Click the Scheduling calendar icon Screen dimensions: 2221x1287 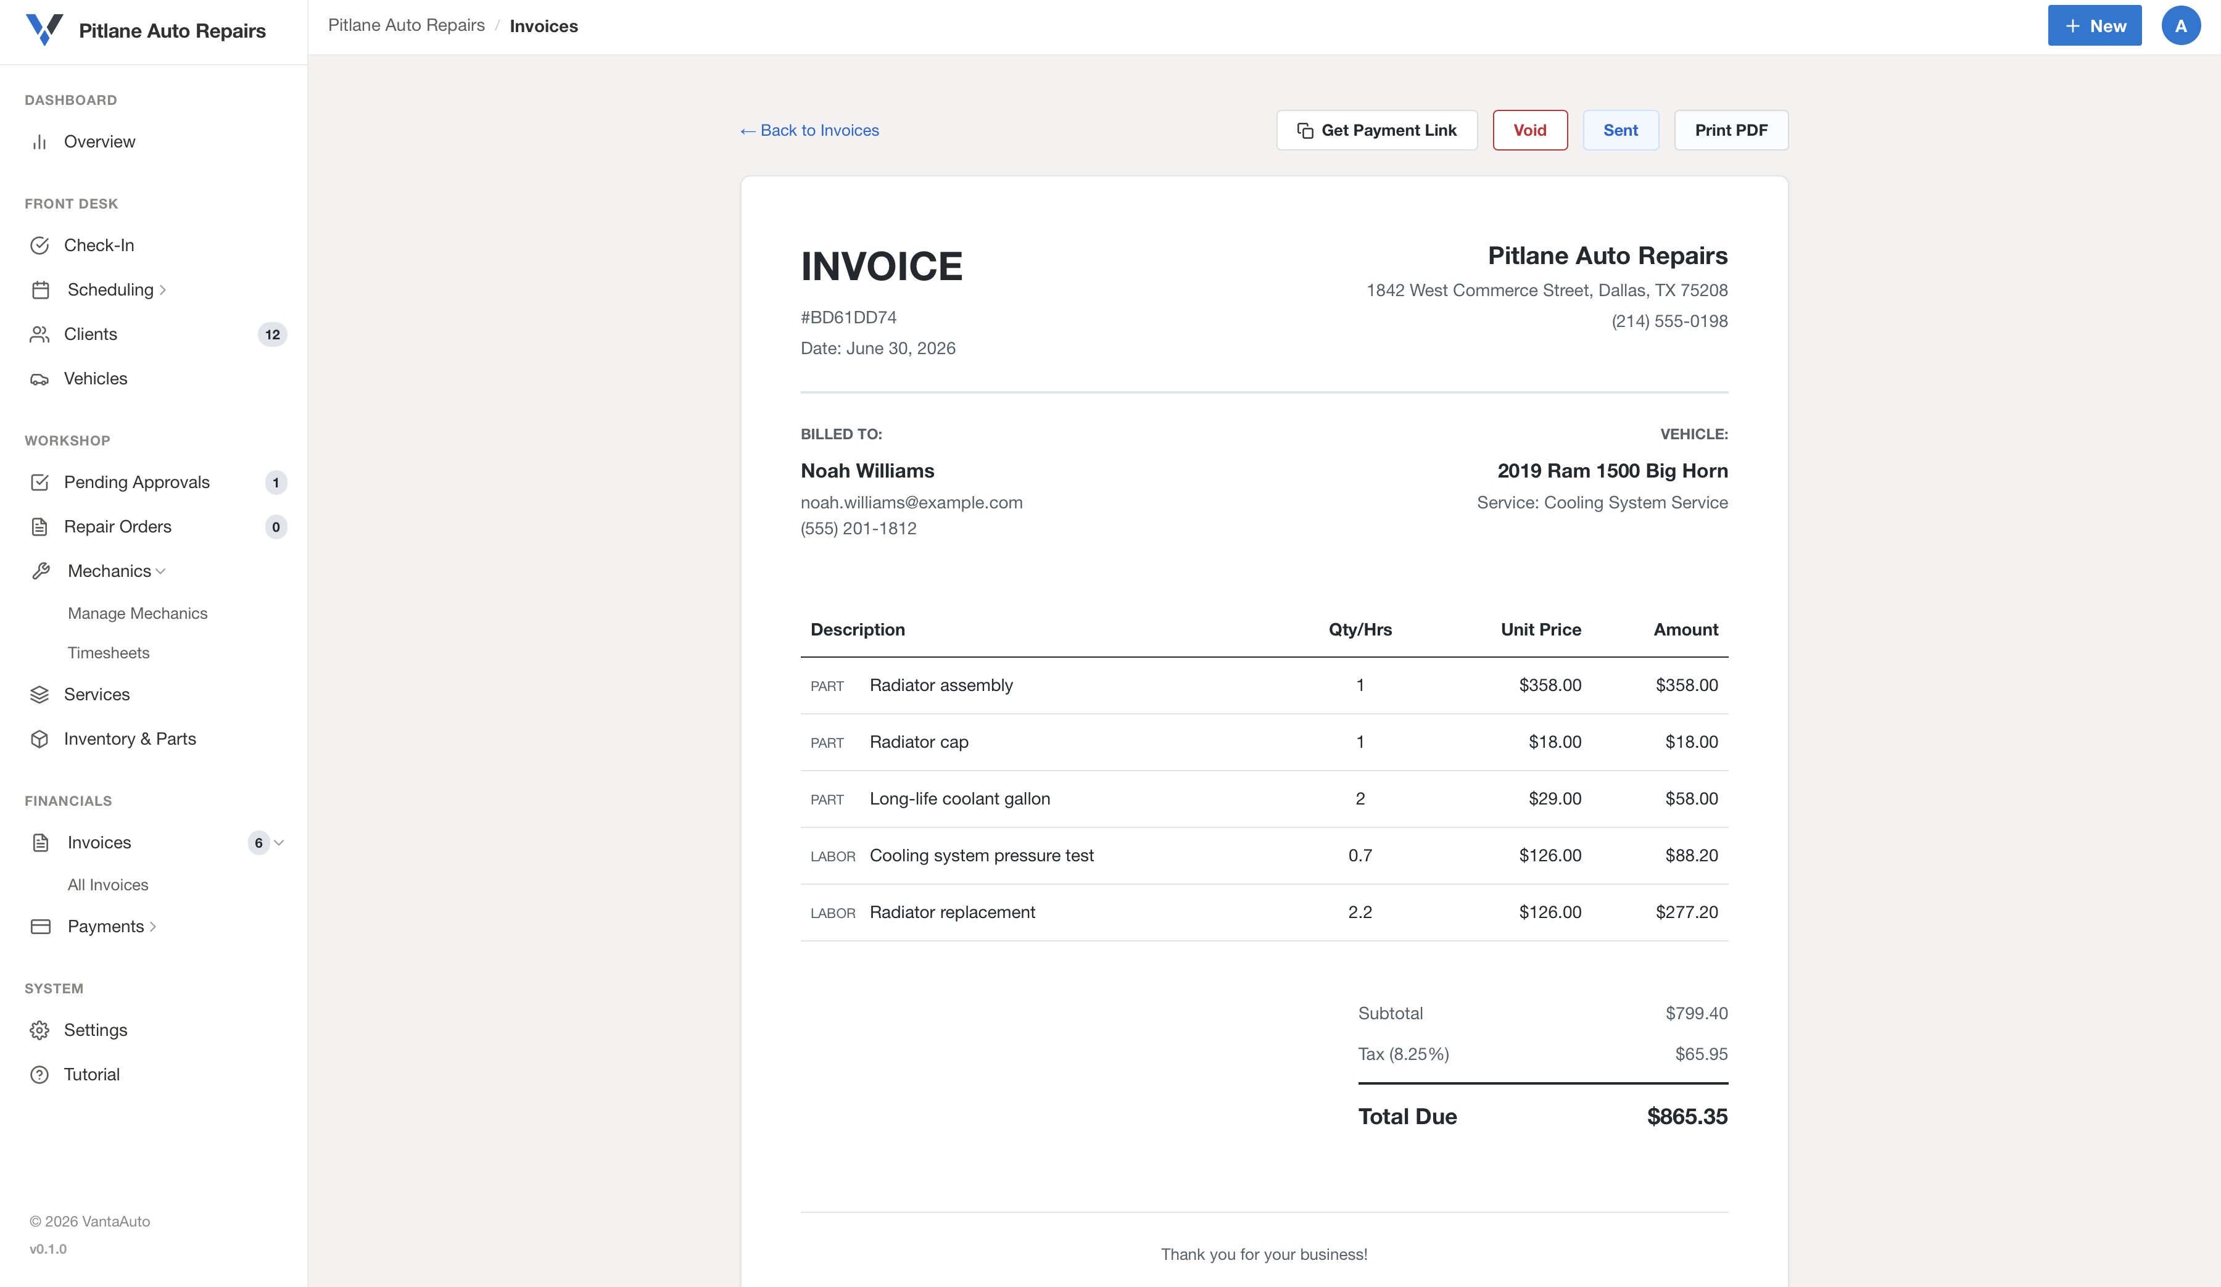(x=41, y=290)
